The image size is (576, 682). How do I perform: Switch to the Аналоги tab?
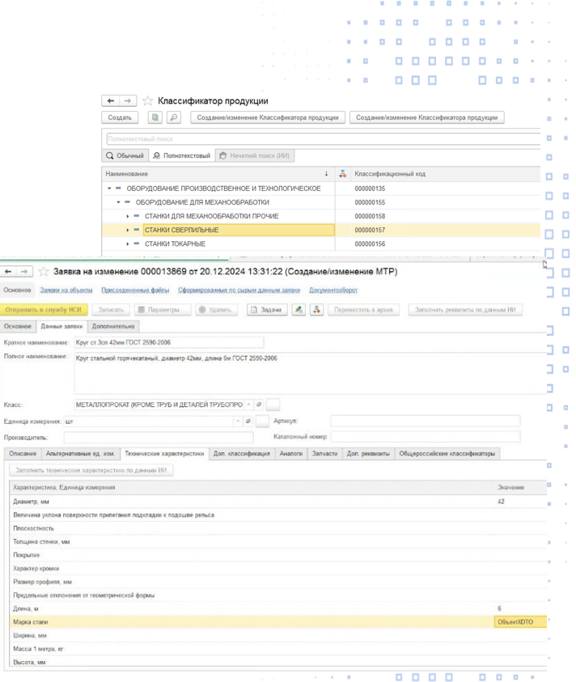[291, 454]
